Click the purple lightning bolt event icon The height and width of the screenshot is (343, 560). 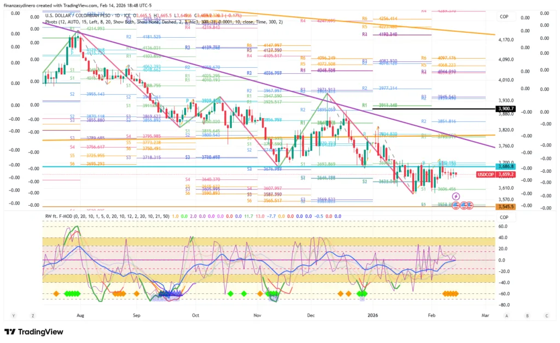coord(456,196)
